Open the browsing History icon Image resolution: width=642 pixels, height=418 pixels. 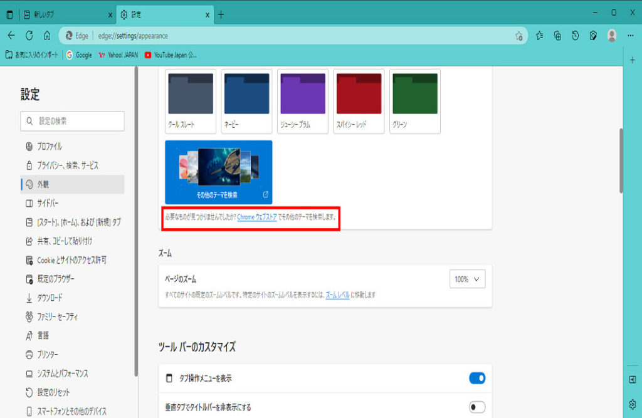point(576,36)
